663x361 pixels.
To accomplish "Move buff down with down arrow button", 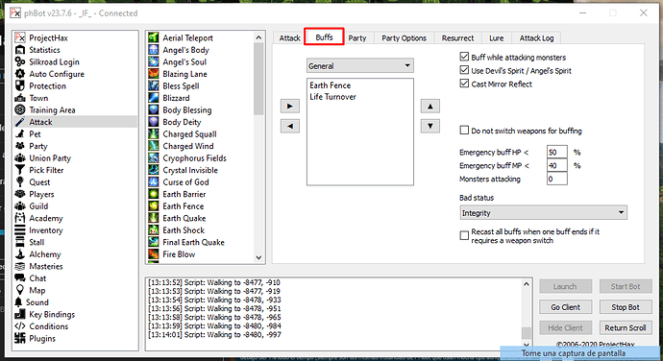I will point(430,126).
